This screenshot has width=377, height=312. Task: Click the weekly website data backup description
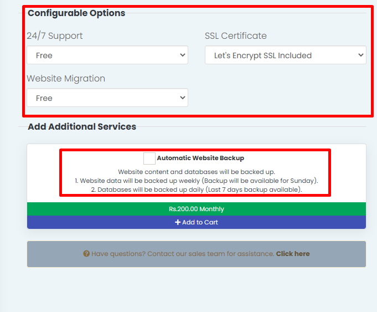pos(197,181)
